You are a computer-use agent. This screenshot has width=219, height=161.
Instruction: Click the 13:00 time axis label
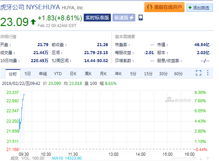pyautogui.click(x=113, y=154)
